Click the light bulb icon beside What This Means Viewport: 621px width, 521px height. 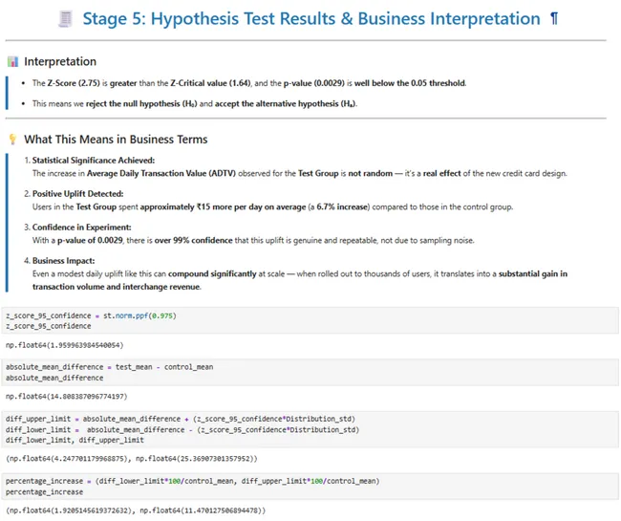click(12, 139)
